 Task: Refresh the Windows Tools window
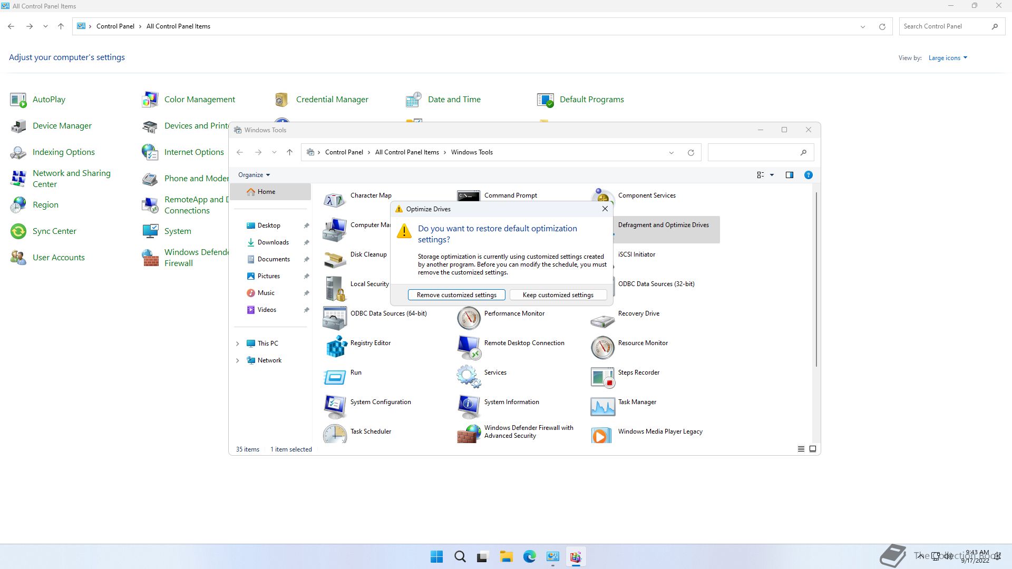tap(690, 152)
